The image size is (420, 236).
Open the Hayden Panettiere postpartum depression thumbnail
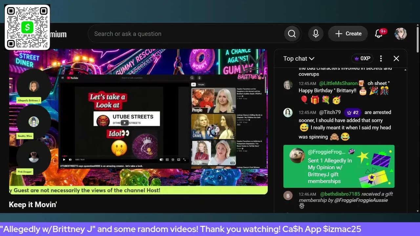(x=214, y=152)
